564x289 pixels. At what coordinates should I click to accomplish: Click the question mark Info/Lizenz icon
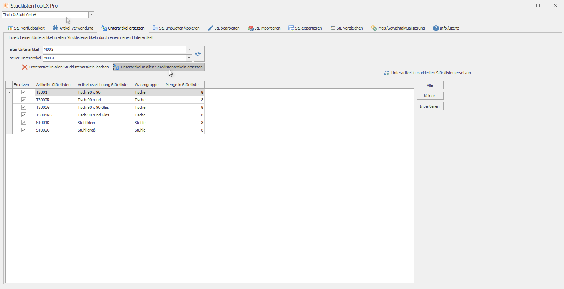coord(436,28)
